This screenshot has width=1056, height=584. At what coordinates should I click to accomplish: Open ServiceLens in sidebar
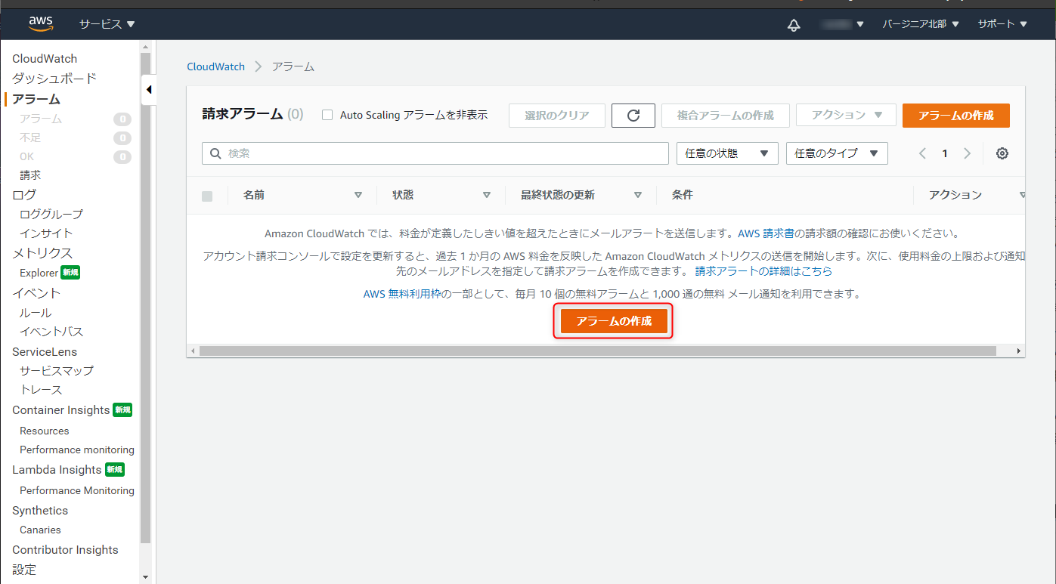point(45,352)
